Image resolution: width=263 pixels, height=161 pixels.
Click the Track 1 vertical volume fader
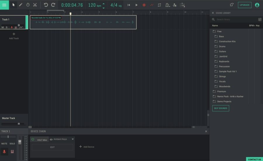(x=20, y=142)
